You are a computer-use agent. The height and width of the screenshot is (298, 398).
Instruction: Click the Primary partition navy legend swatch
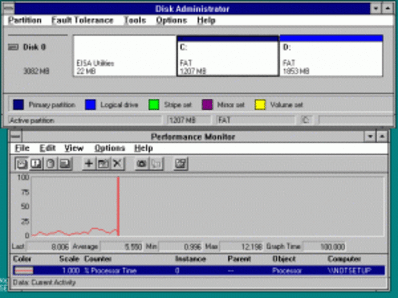18,105
